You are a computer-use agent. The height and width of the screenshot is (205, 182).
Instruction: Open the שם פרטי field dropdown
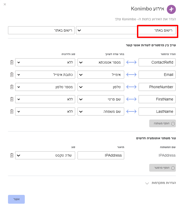pos(101,99)
